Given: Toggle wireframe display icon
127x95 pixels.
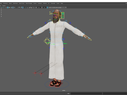Looking at the screenshot, I should pos(6,7).
